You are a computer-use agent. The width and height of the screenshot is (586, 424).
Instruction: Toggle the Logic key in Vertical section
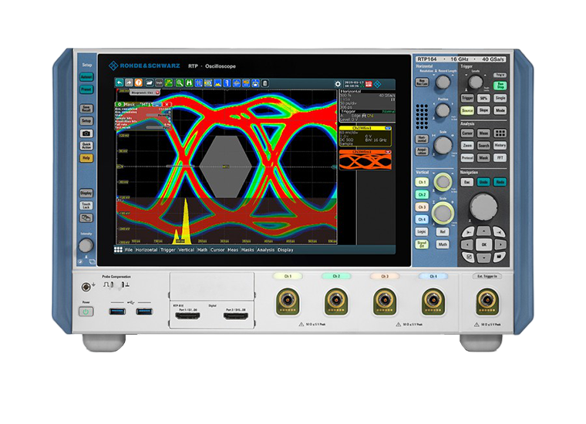pyautogui.click(x=422, y=231)
